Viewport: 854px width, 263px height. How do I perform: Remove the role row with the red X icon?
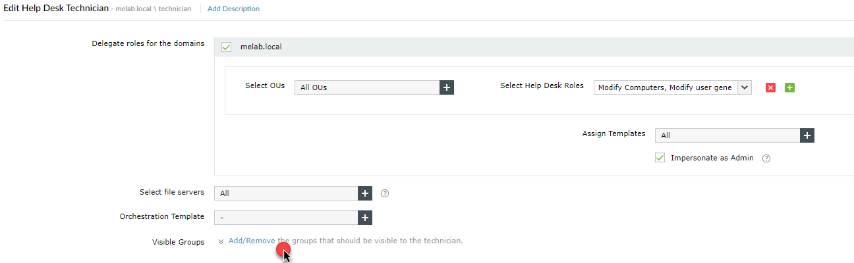[x=770, y=87]
